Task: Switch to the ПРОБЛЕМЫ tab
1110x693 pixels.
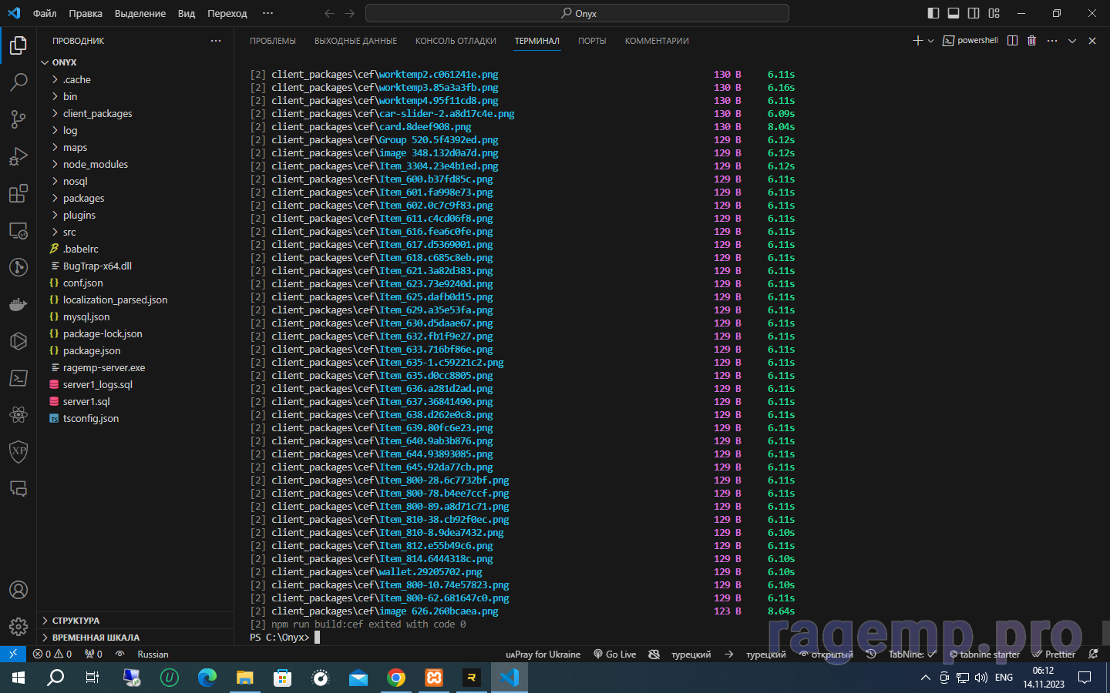Action: tap(272, 41)
